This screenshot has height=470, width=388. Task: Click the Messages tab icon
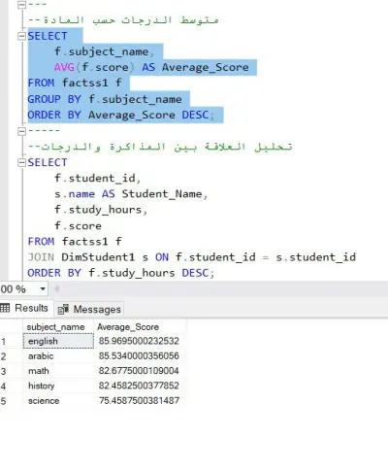(63, 310)
